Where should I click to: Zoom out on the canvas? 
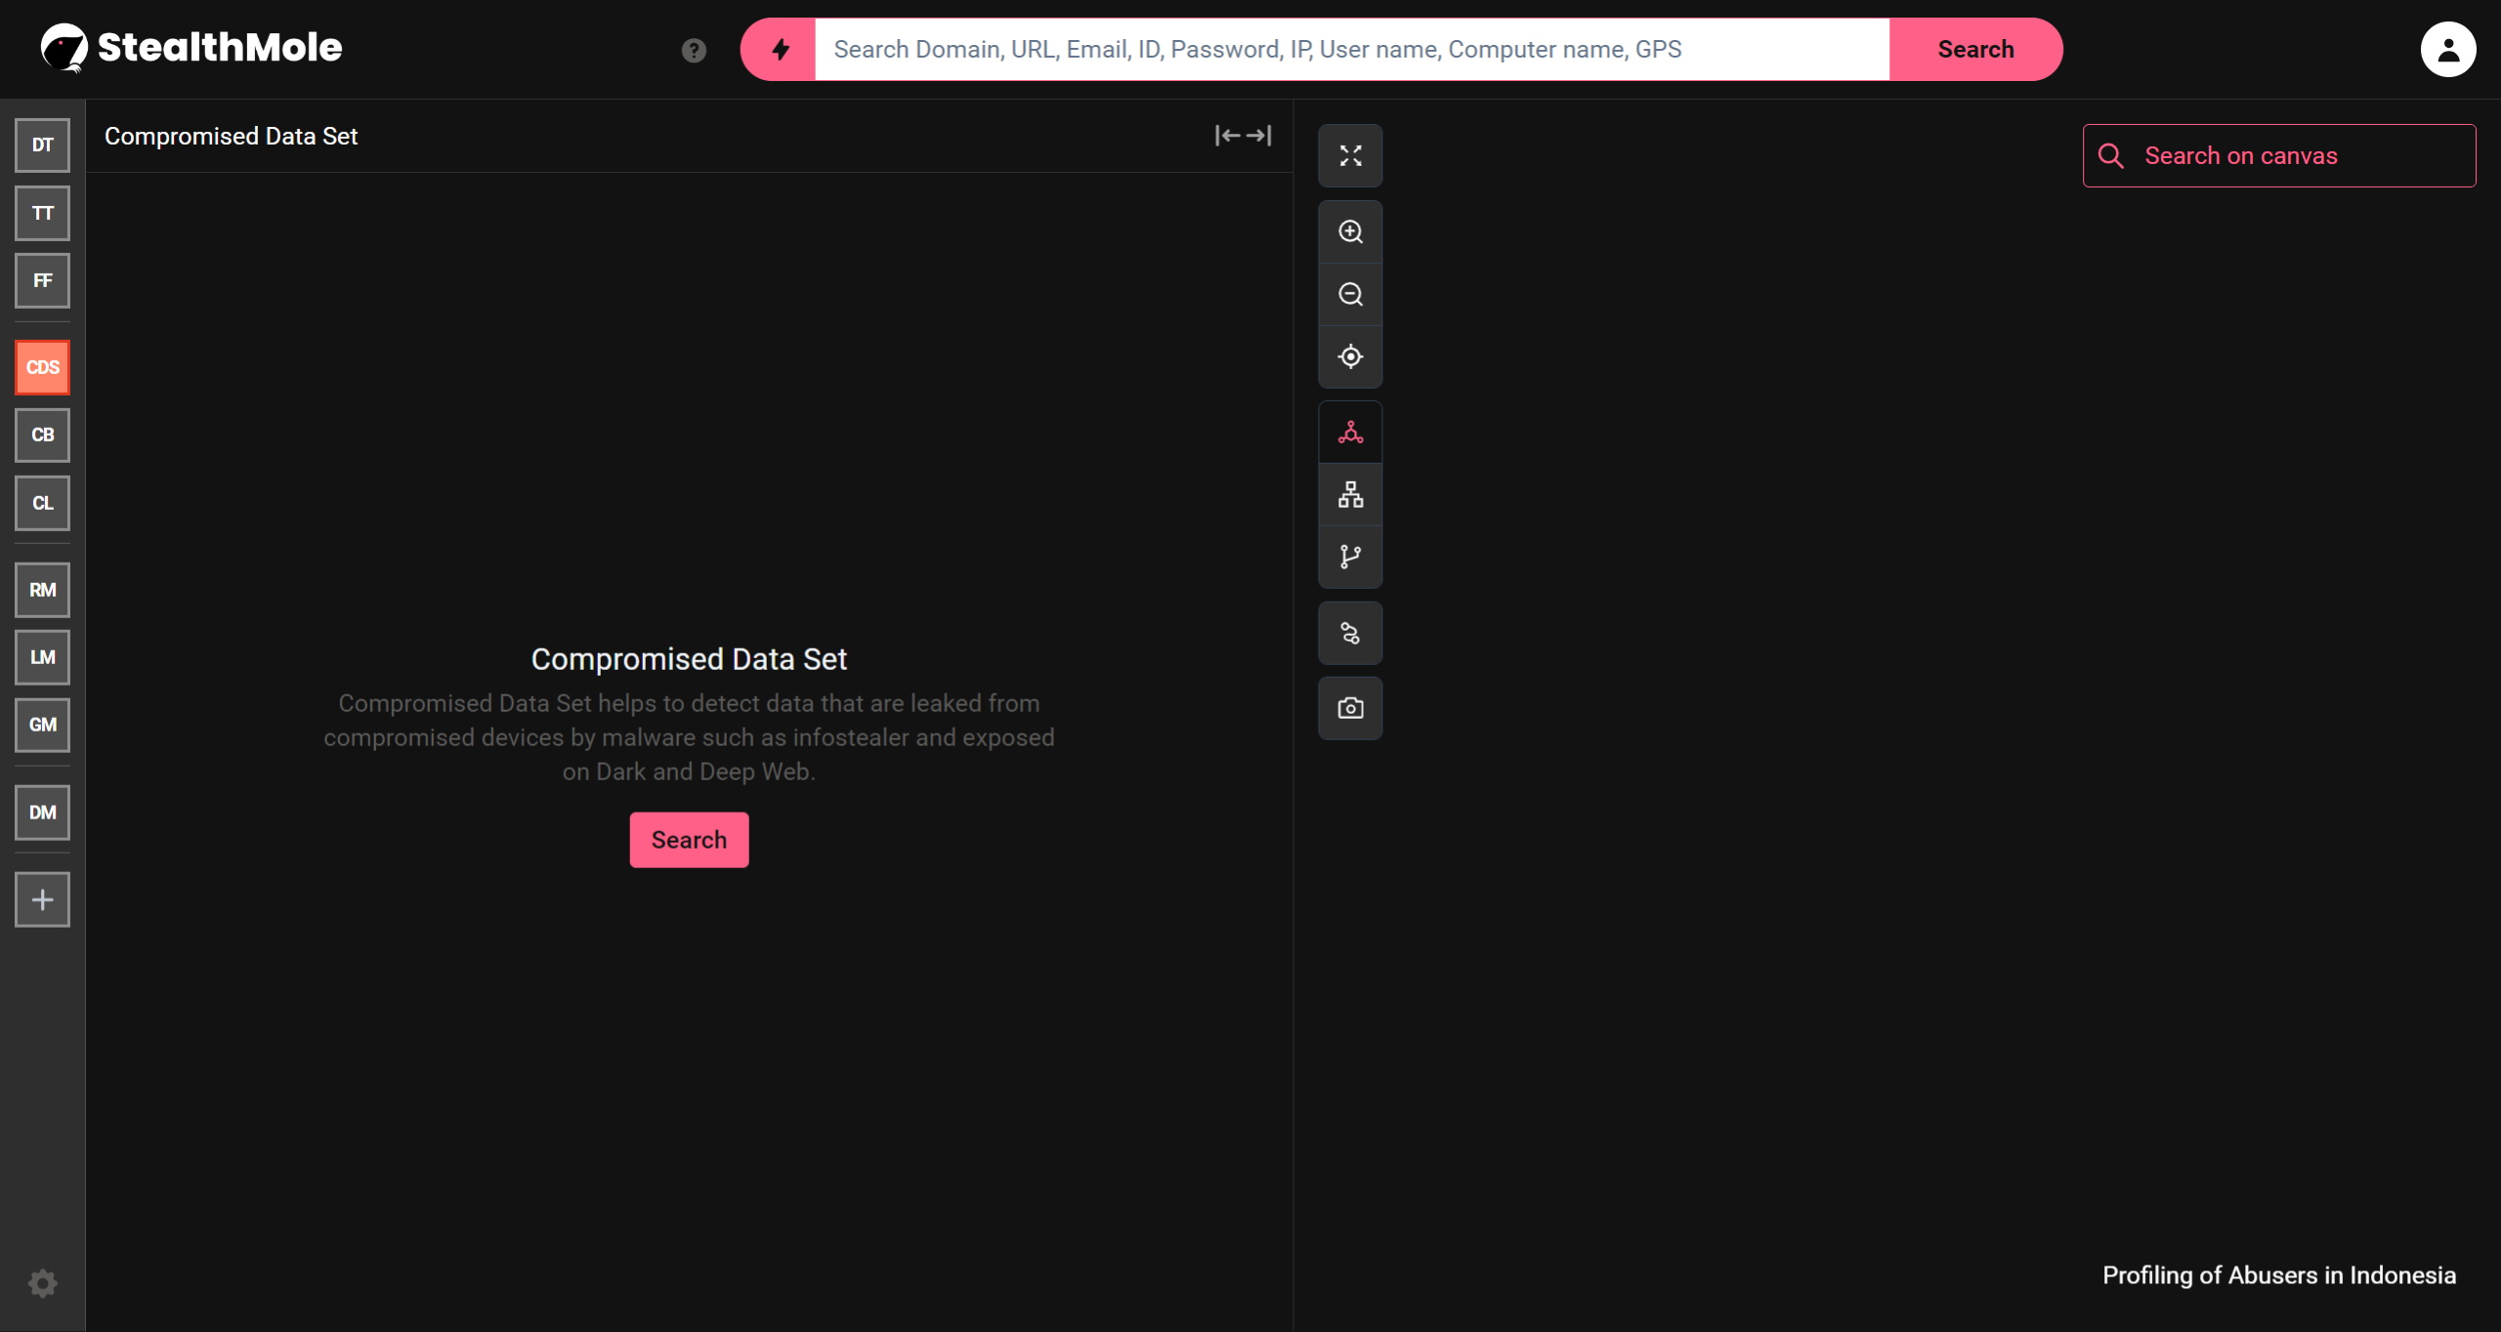click(x=1350, y=294)
